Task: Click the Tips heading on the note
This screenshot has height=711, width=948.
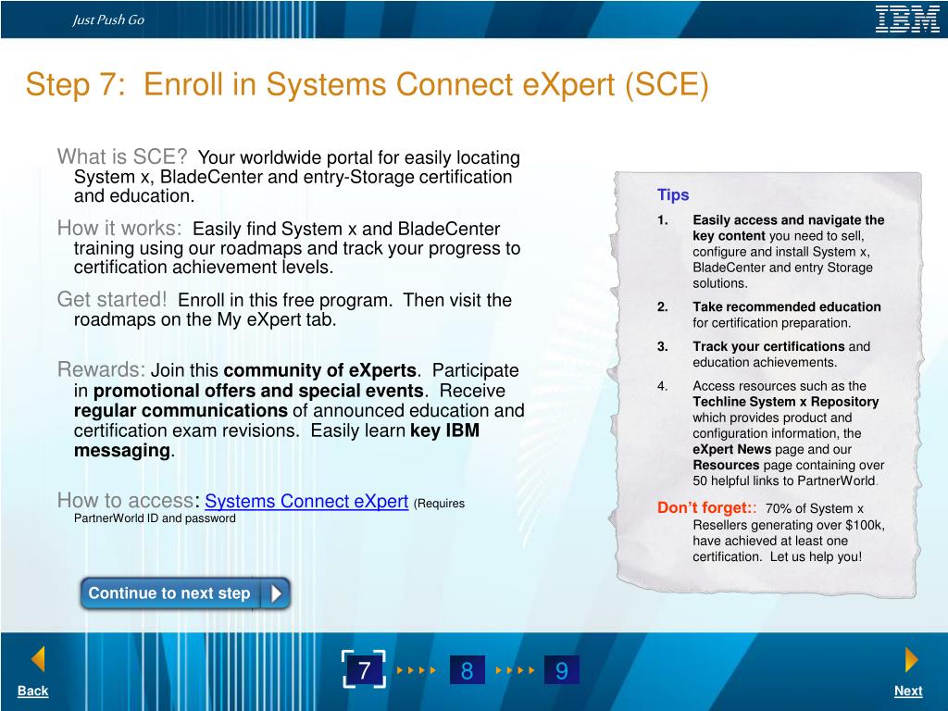Action: point(673,194)
